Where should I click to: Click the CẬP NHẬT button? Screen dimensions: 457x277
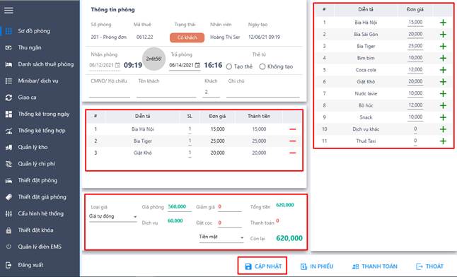262,266
